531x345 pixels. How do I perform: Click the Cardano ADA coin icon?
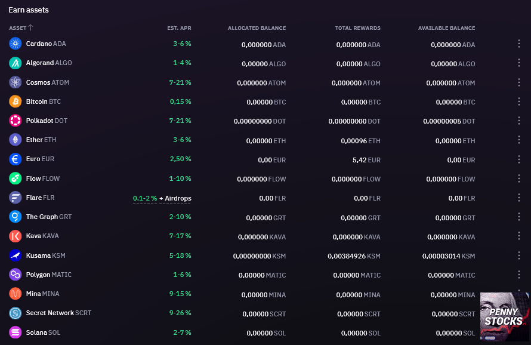[x=14, y=44]
